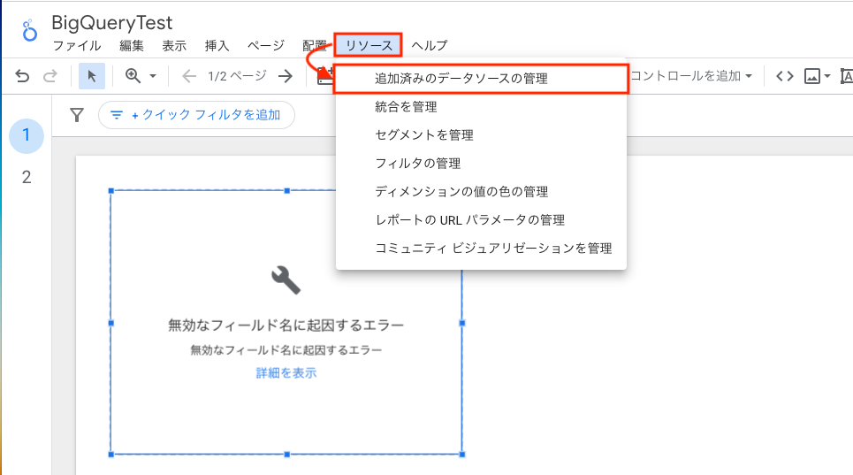Choose ディメンションの値の色の管理 menu item

click(481, 192)
